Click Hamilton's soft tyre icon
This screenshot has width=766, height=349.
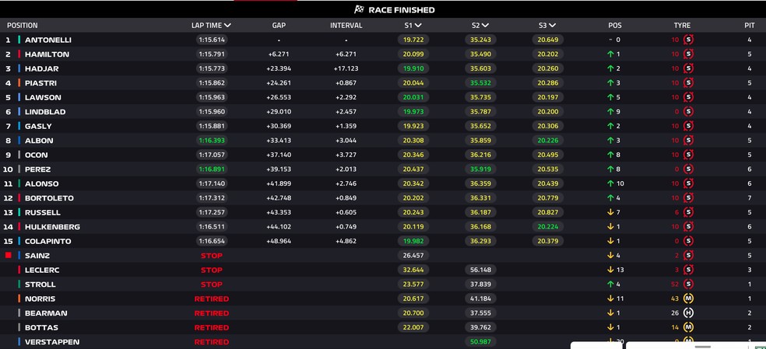(x=688, y=54)
